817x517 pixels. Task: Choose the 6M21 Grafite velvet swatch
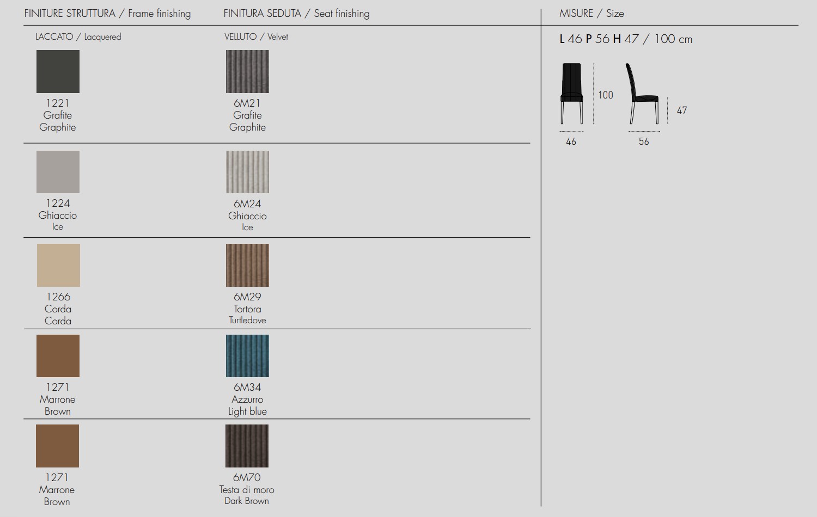click(x=247, y=71)
